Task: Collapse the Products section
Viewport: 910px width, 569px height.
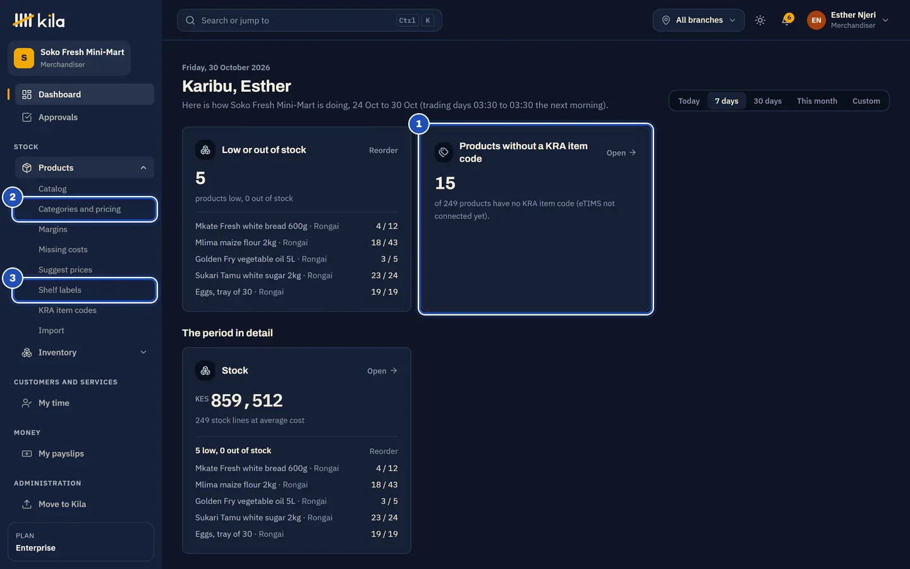Action: (85, 168)
